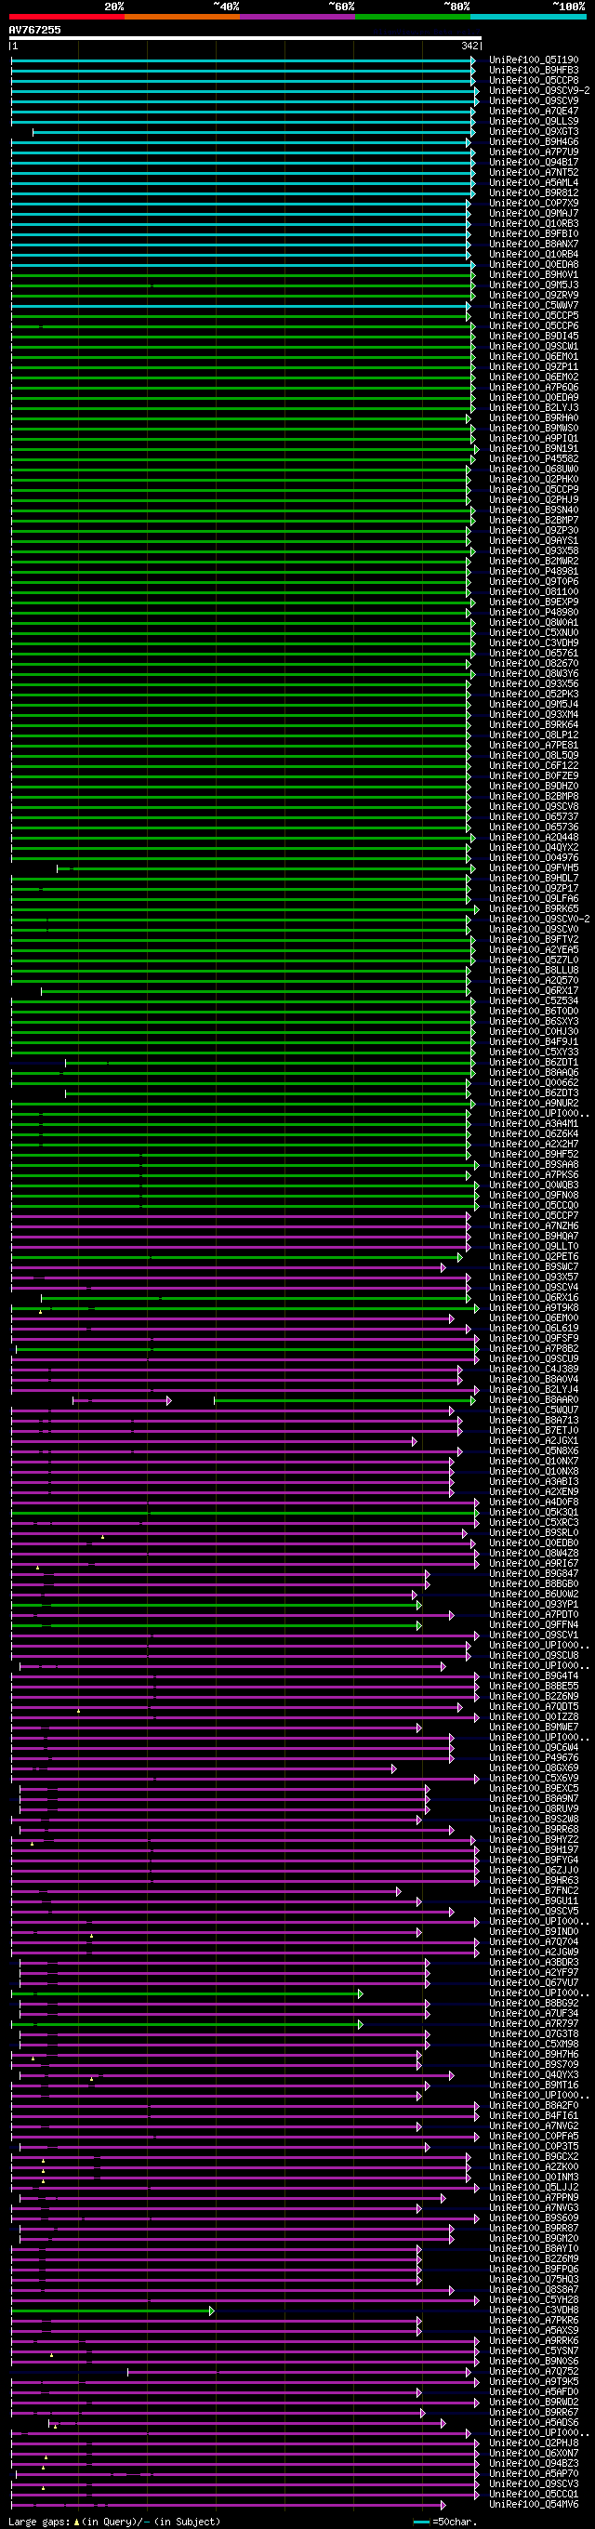Click the cyan alignment bar for UniRef100_Q5I190
The width and height of the screenshot is (595, 2529).
click(243, 60)
